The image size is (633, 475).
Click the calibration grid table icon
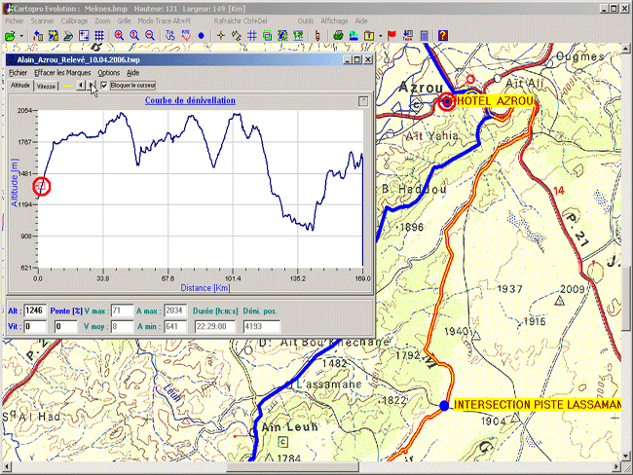click(84, 36)
